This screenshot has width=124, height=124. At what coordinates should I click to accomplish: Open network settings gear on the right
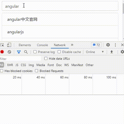(122, 52)
